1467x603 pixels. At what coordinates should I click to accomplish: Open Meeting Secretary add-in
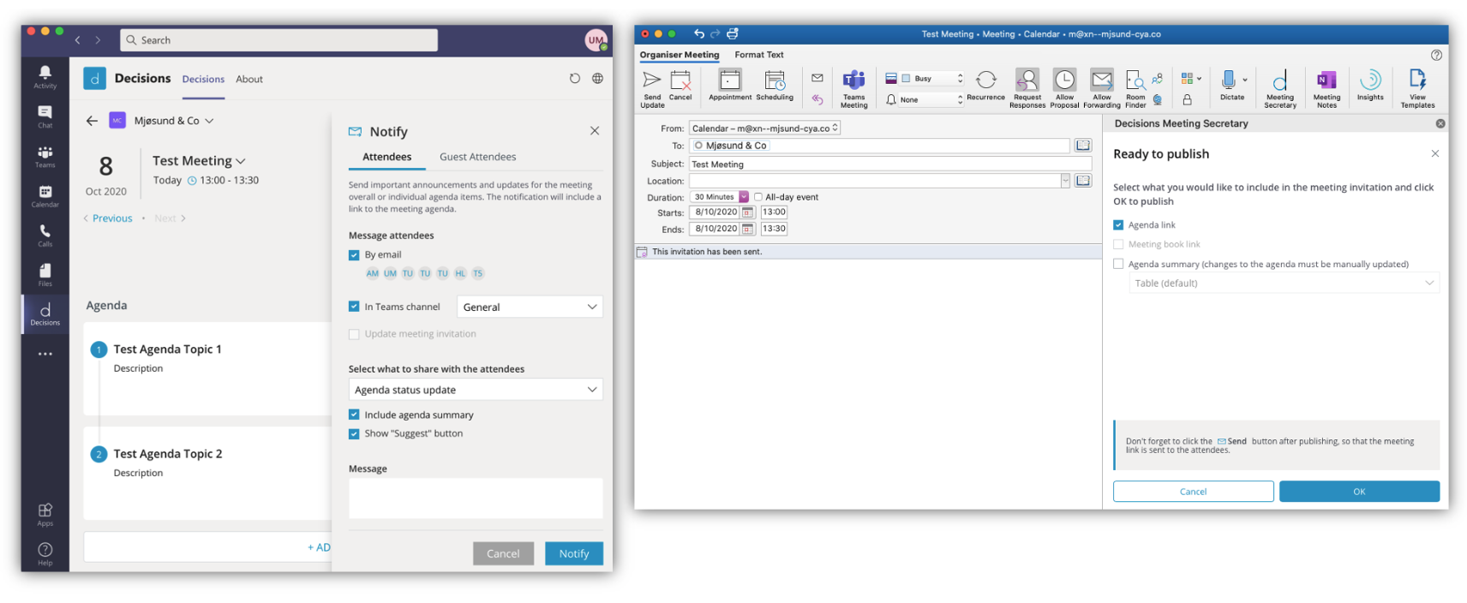click(x=1279, y=87)
